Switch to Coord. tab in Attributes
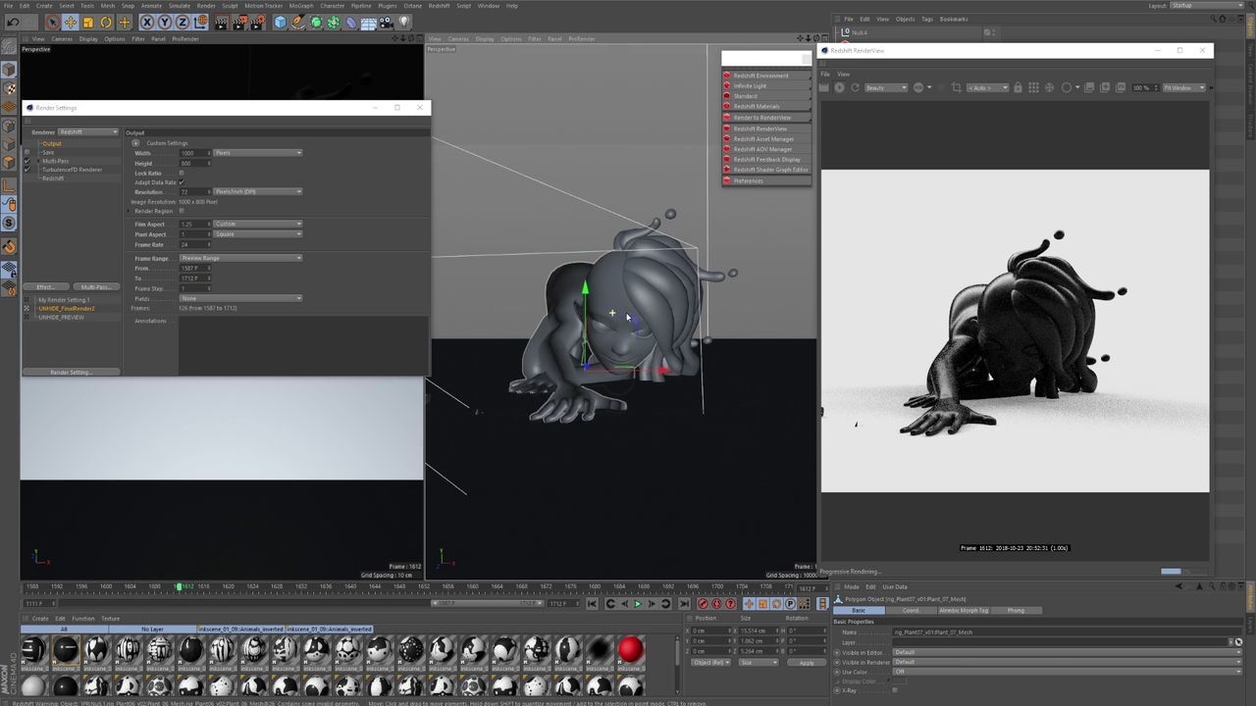 [912, 610]
